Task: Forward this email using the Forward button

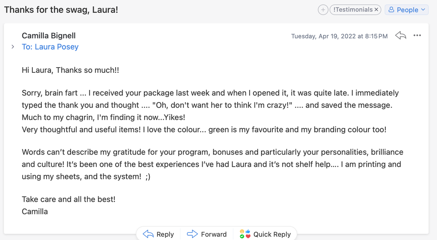Action: click(x=207, y=234)
